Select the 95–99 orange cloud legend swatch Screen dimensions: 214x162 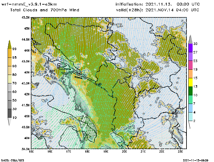pyautogui.click(x=10, y=53)
